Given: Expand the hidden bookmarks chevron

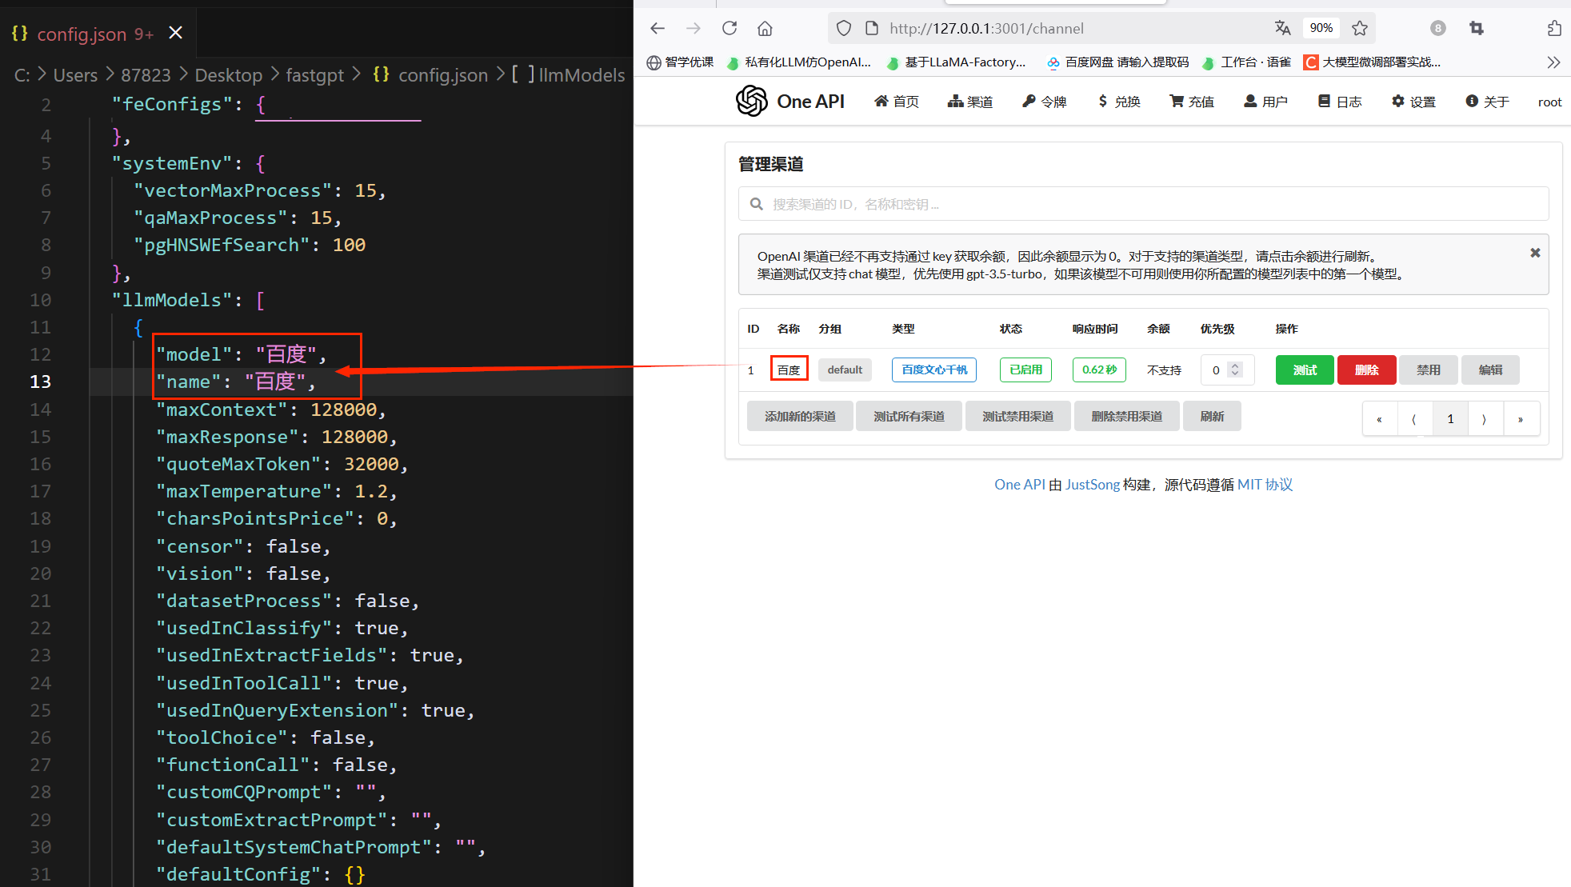Looking at the screenshot, I should click(x=1553, y=62).
